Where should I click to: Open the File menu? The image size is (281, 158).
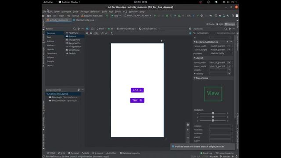[x=44, y=12]
